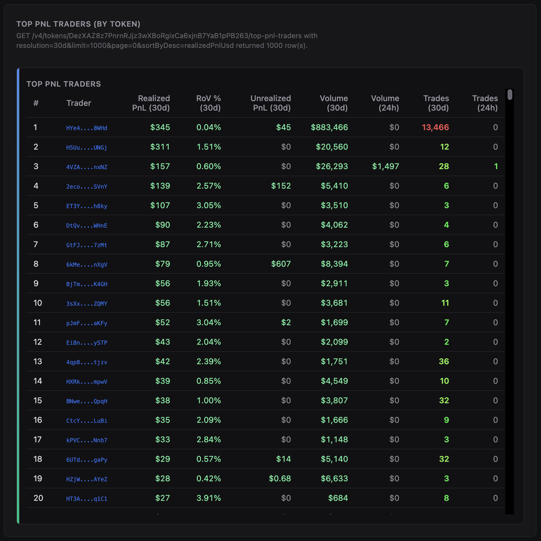Open trader HYe4....8WHd link
The image size is (541, 541).
[87, 128]
